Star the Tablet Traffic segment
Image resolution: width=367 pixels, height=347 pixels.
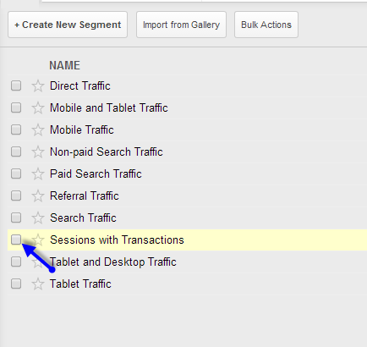(38, 284)
